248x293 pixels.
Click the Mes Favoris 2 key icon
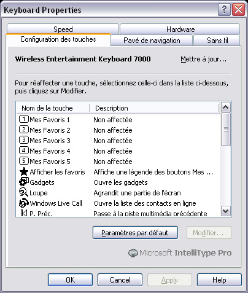tap(24, 130)
